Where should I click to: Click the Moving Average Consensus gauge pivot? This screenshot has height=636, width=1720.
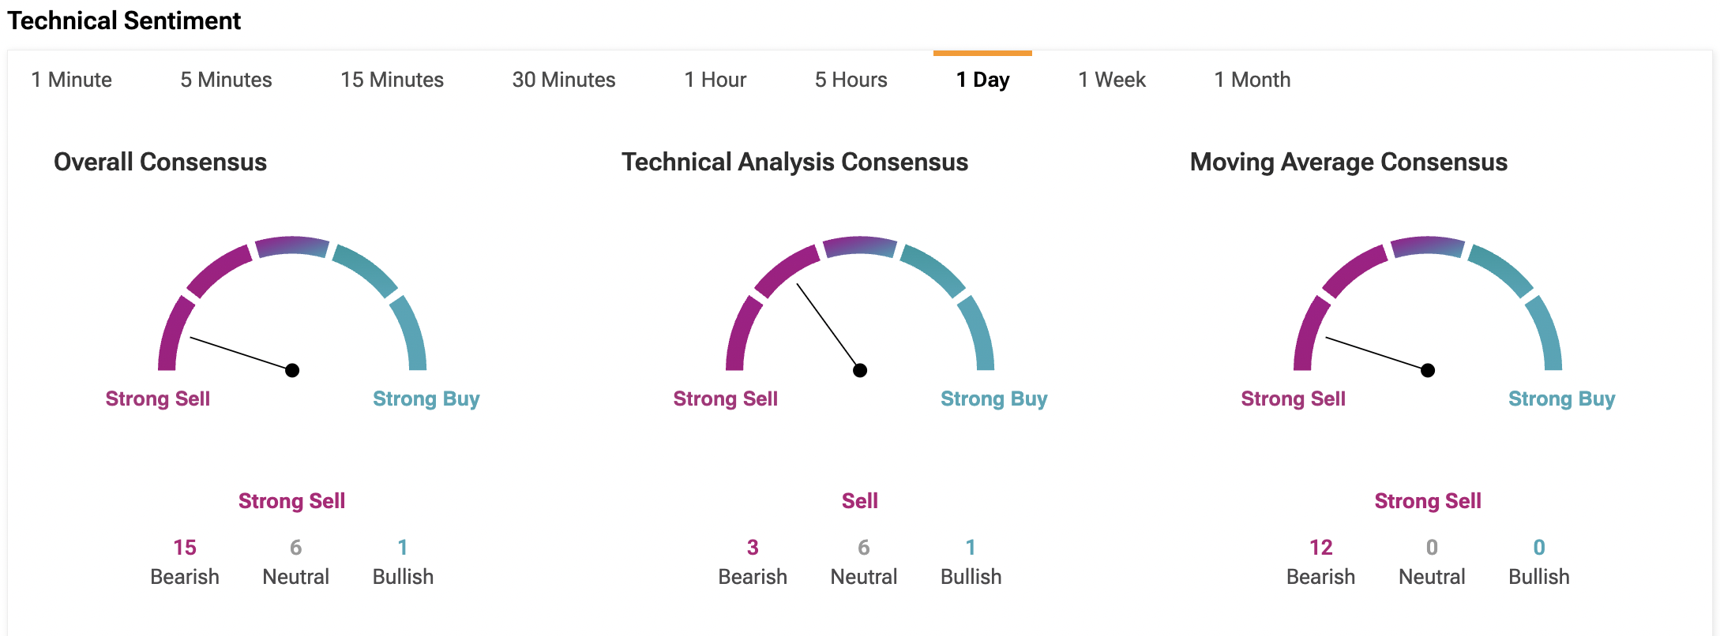(1428, 370)
